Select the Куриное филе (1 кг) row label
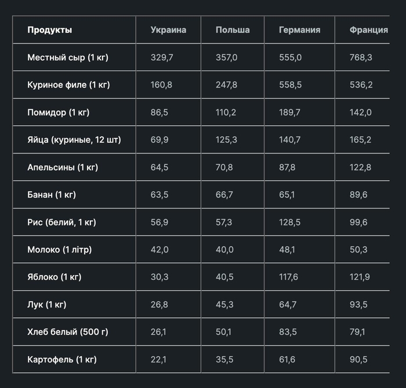Viewport: 406px width, 388px height. (x=68, y=85)
